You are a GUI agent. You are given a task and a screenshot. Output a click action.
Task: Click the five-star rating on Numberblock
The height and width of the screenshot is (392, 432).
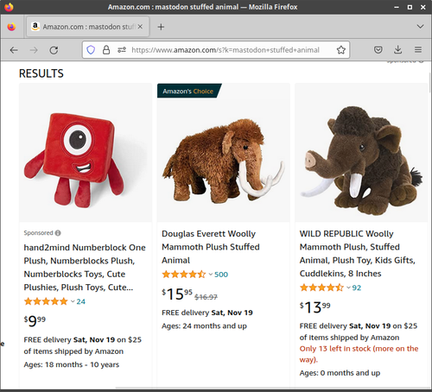(x=46, y=301)
